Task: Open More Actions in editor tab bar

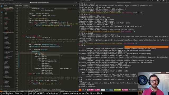Action: (77, 6)
